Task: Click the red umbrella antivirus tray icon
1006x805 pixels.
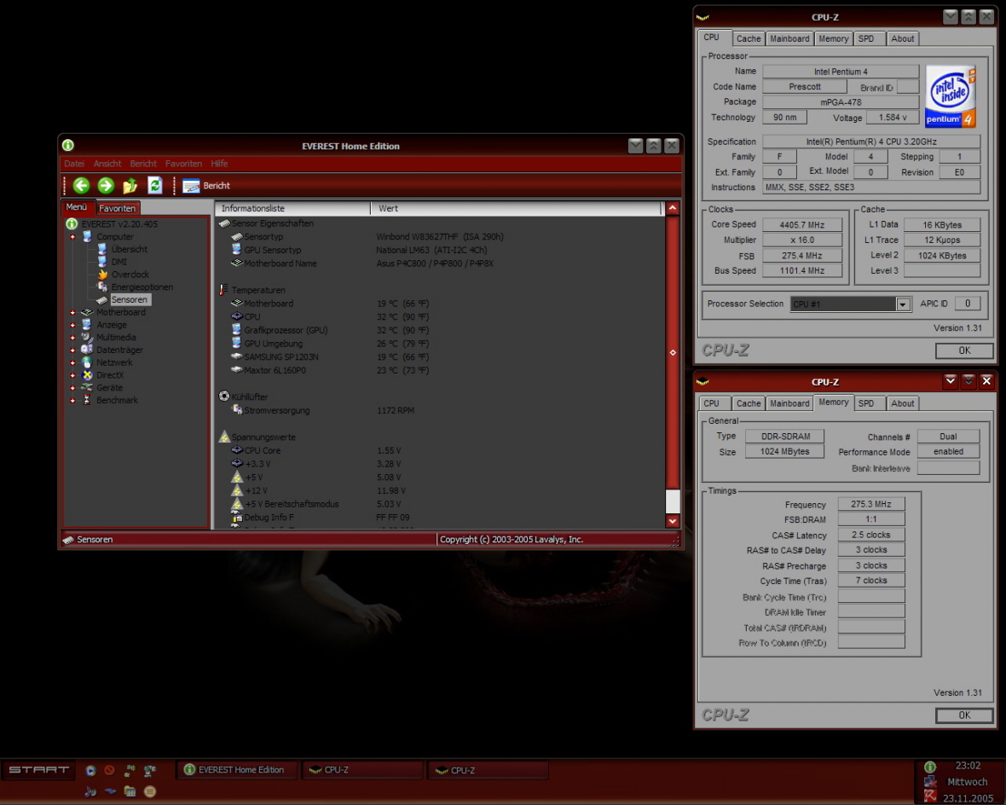Action: (929, 796)
